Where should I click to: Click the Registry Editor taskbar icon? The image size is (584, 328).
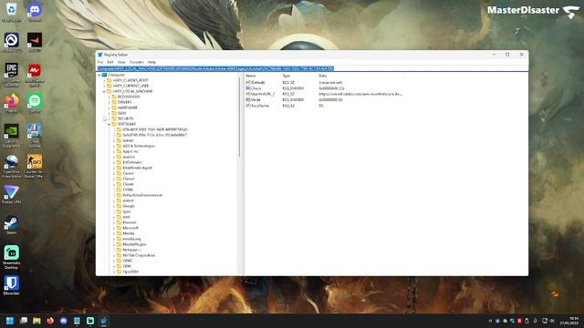coord(103,321)
